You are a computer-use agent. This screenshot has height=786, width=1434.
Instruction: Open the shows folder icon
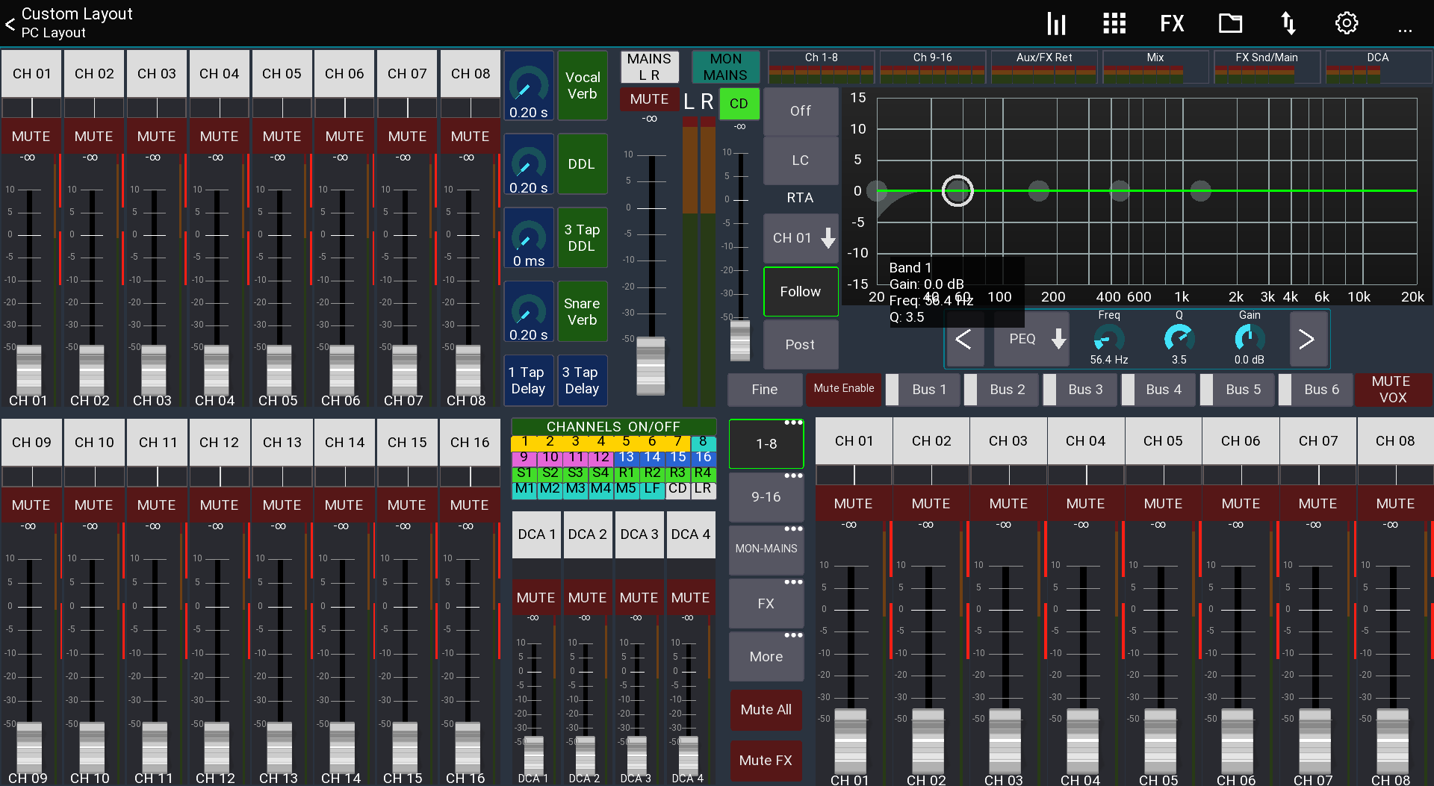(x=1230, y=23)
